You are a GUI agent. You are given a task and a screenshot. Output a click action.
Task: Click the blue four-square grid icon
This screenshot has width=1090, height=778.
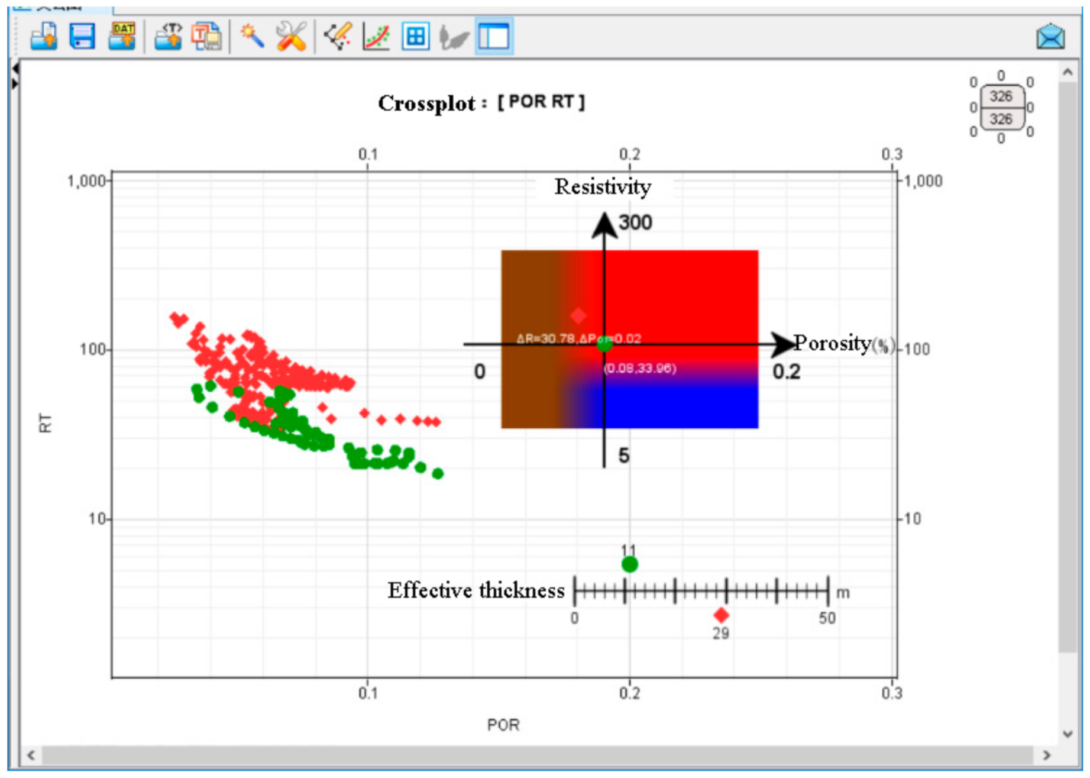pyautogui.click(x=416, y=36)
